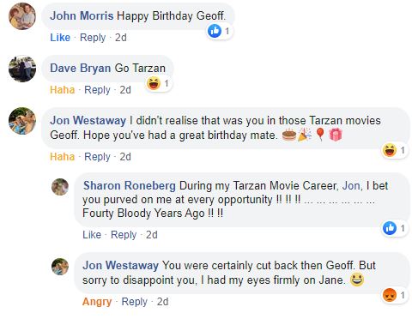Open the angry reaction on Jon Westaway's reply
Viewport: 412px width, 319px height.
click(395, 295)
